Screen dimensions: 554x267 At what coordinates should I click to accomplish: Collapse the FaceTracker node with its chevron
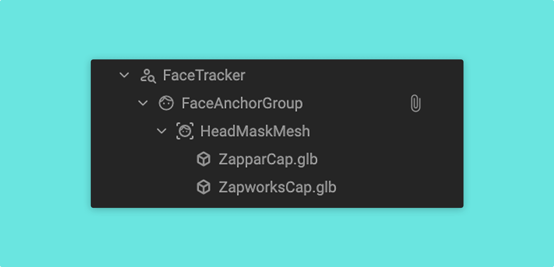(x=124, y=75)
